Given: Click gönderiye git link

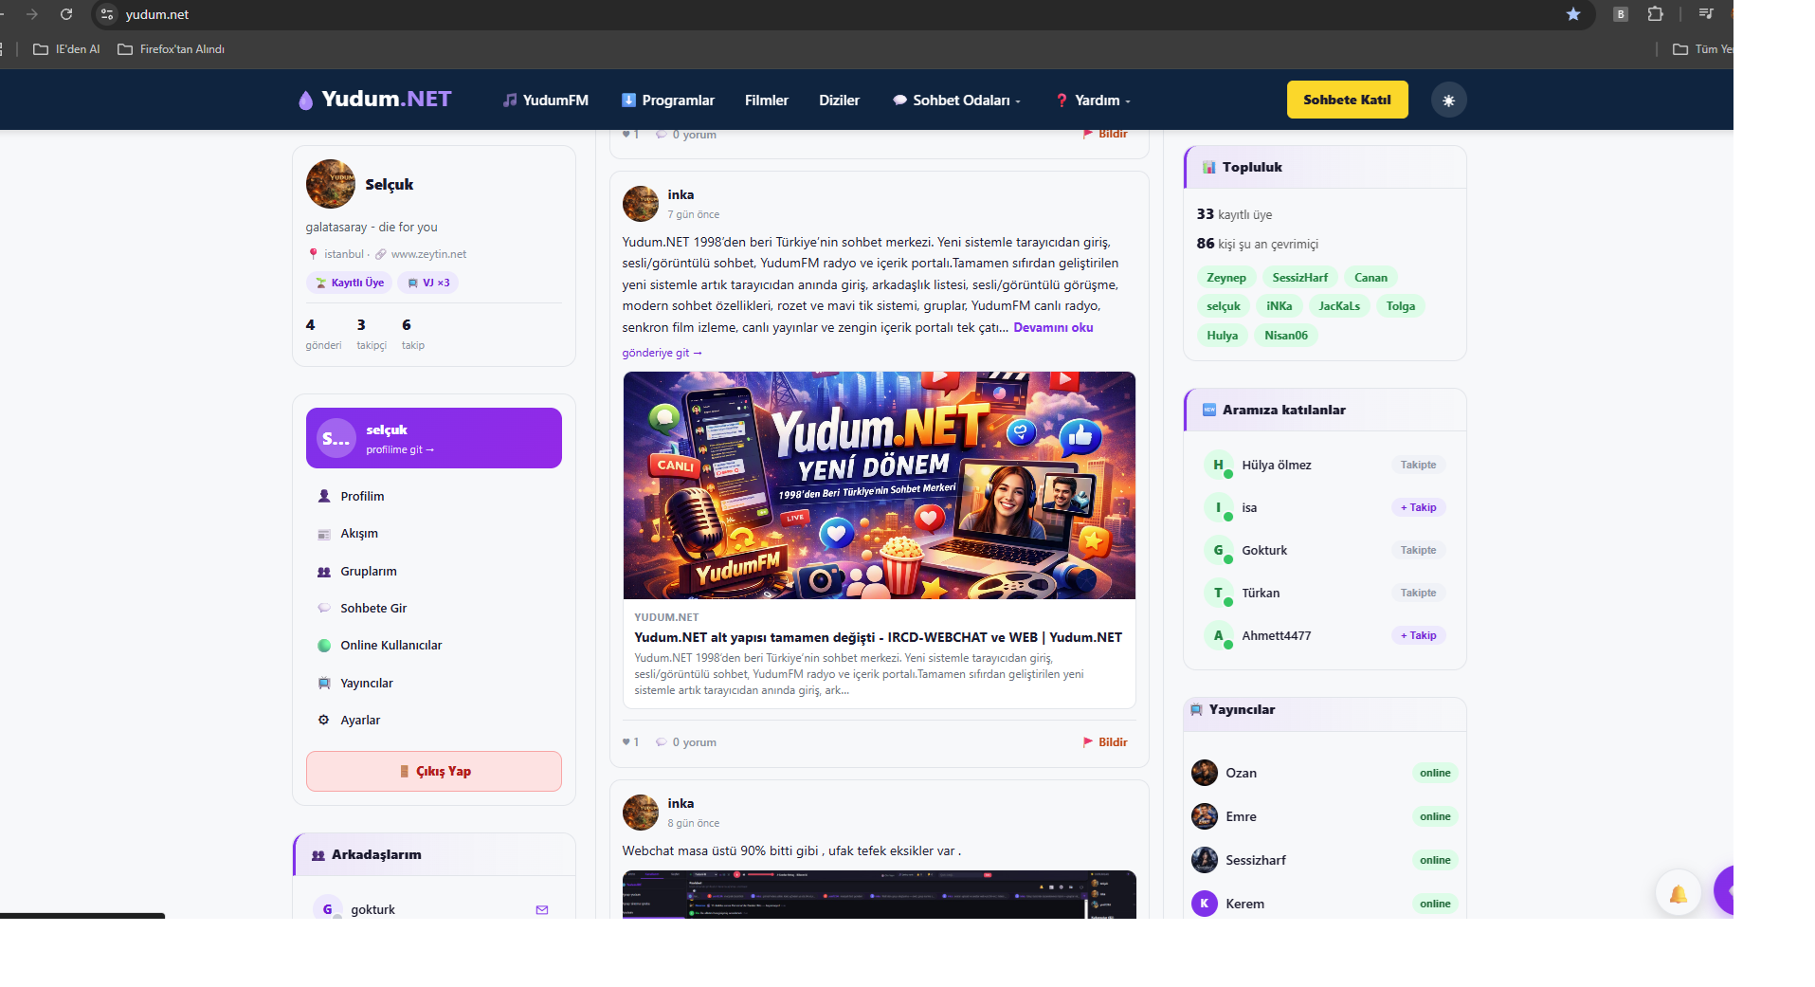Looking at the screenshot, I should click(662, 353).
